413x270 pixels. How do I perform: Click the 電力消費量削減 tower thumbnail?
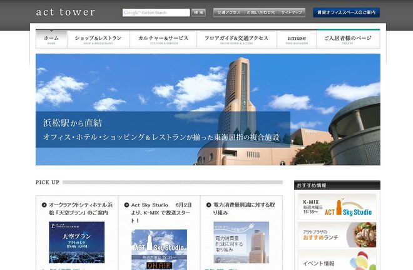[242, 242]
